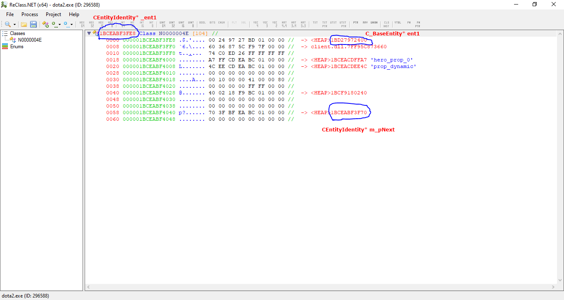The height and width of the screenshot is (300, 564).
Task: Set node type to MAT 3x4
Action: pos(294,24)
